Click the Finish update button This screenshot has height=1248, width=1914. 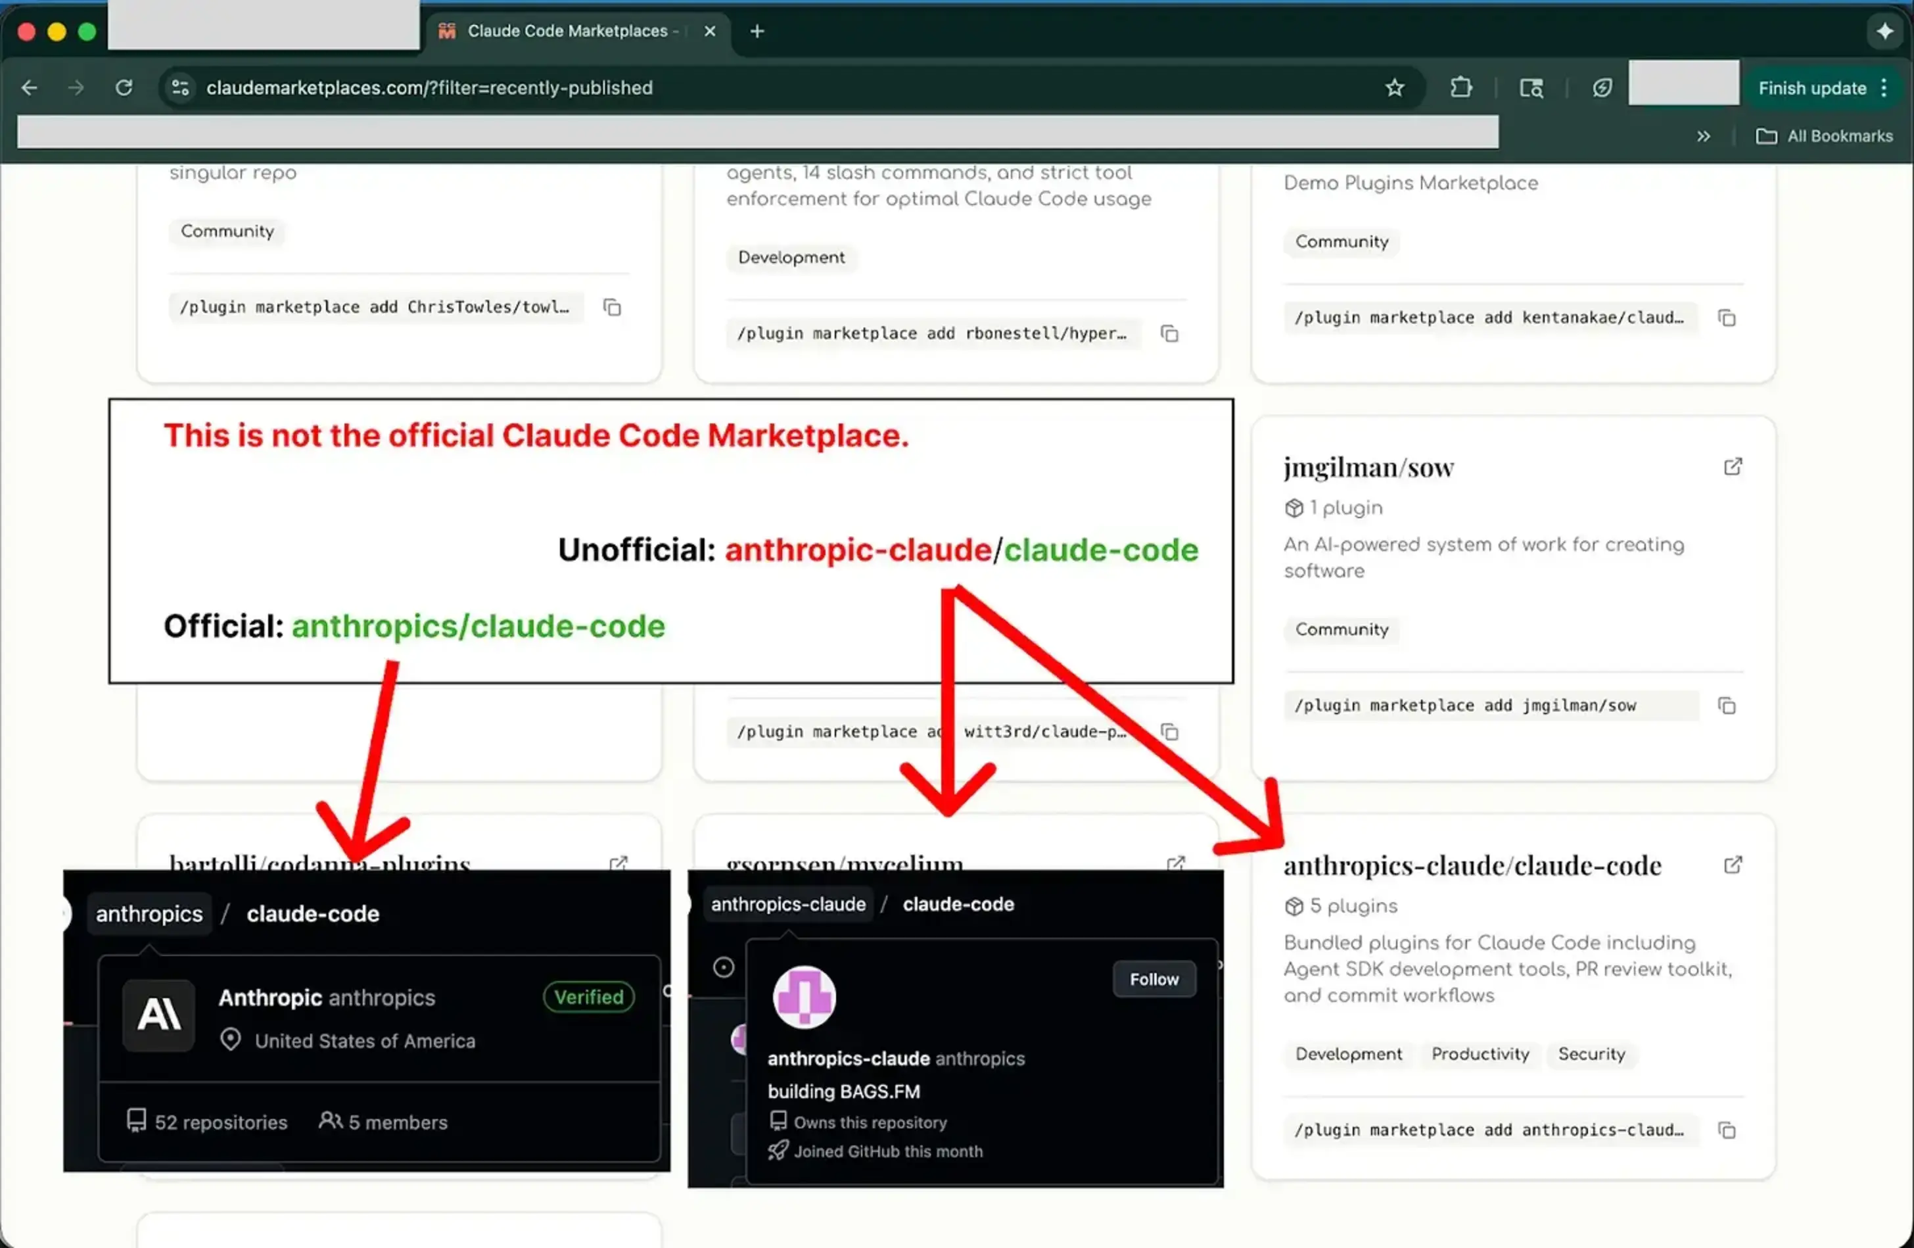[1813, 87]
